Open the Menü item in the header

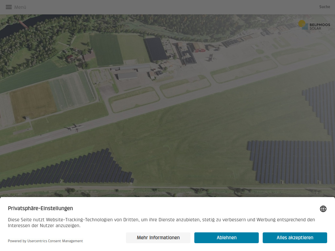[20, 7]
